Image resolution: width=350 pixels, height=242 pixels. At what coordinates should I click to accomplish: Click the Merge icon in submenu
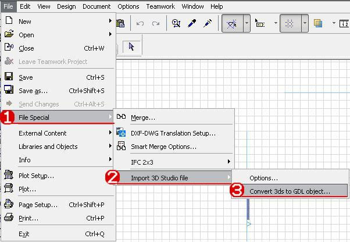(121, 116)
